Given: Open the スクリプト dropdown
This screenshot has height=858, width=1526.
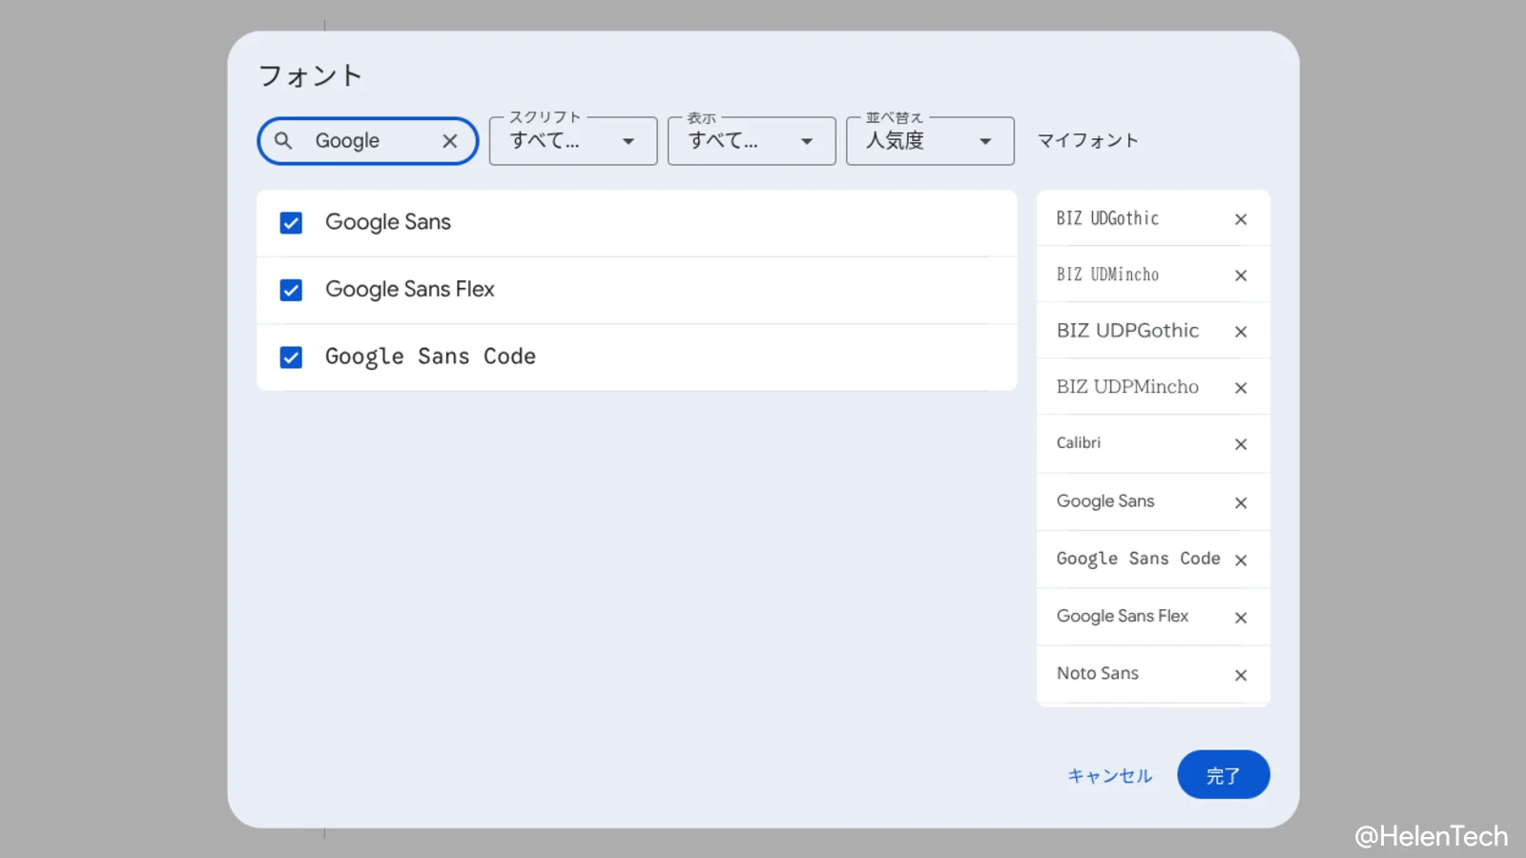Looking at the screenshot, I should (572, 141).
